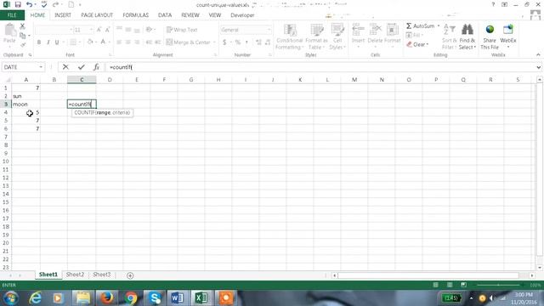Open Internet Explorer from the taskbar
This screenshot has height=306, width=544.
[x=35, y=298]
